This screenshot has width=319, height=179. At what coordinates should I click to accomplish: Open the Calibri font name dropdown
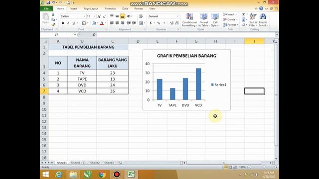click(84, 16)
